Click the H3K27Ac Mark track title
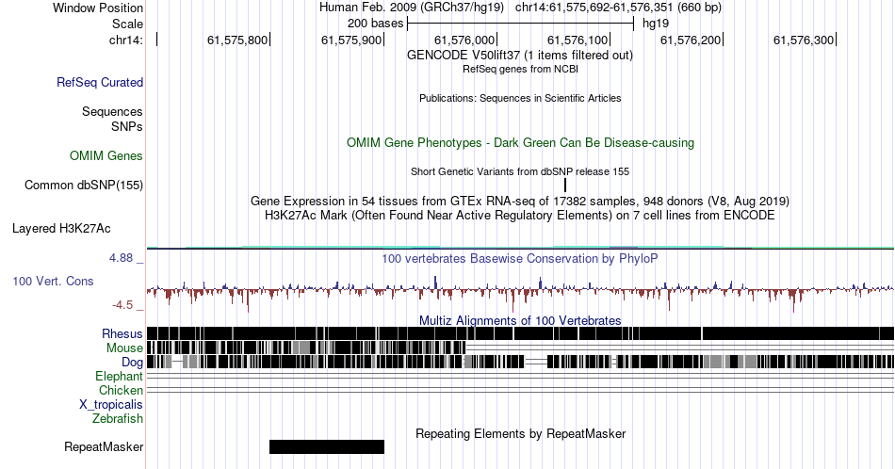The image size is (895, 469). click(520, 215)
